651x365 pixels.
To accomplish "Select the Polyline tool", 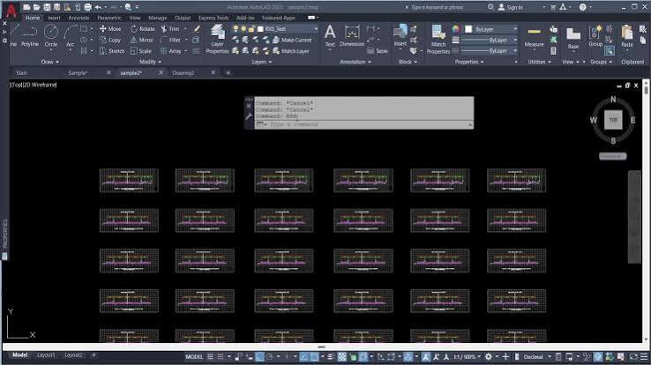I will pyautogui.click(x=30, y=35).
